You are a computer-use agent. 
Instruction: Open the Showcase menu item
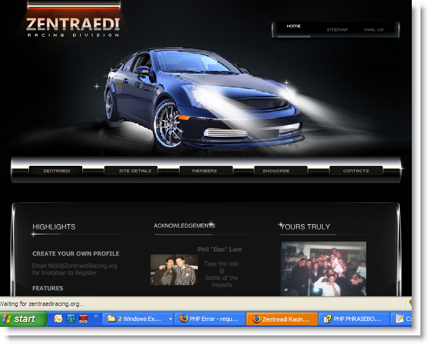point(276,171)
